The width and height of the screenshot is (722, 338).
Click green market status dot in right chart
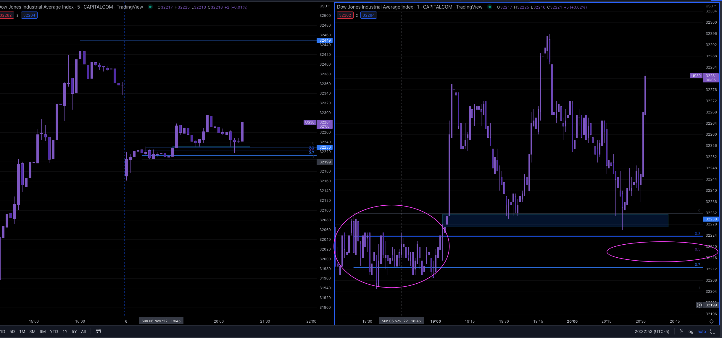(490, 7)
